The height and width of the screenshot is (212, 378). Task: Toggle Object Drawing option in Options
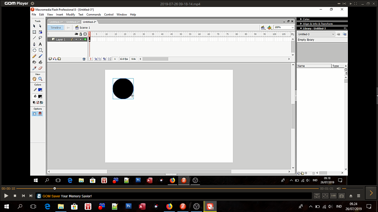tap(35, 114)
